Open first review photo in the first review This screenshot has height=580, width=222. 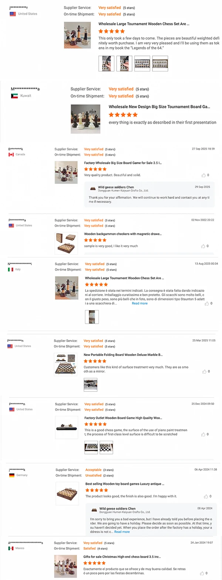[x=106, y=63]
